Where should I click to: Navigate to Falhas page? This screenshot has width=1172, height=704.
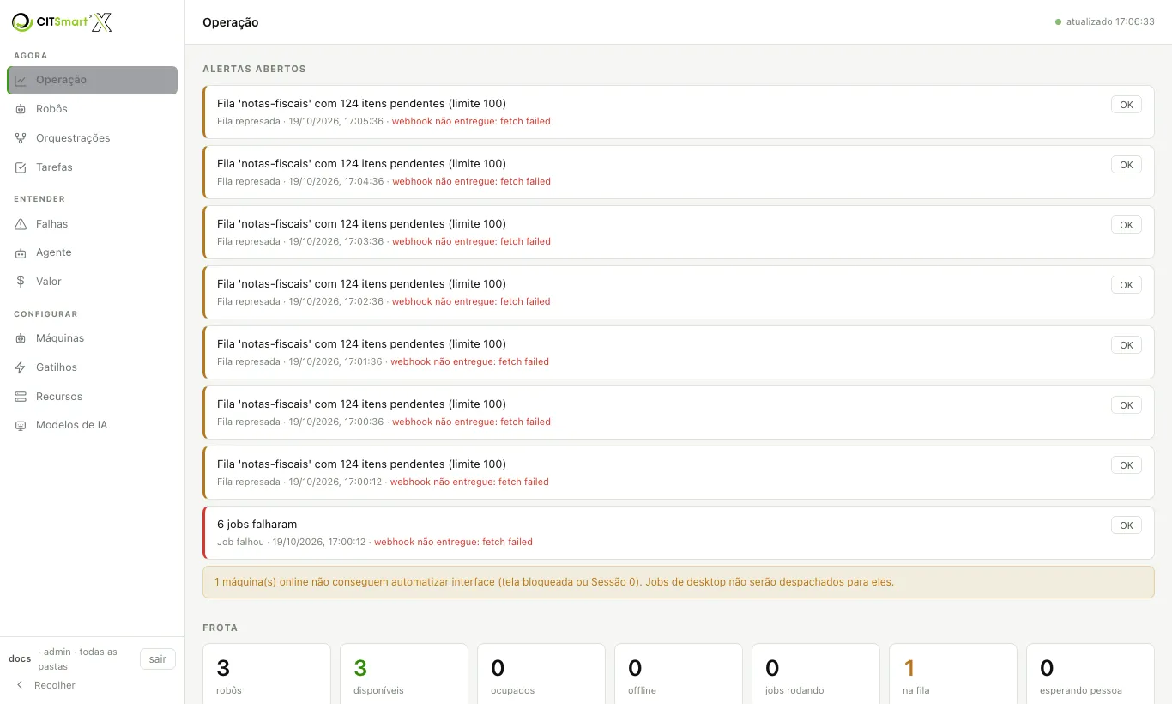93,224
